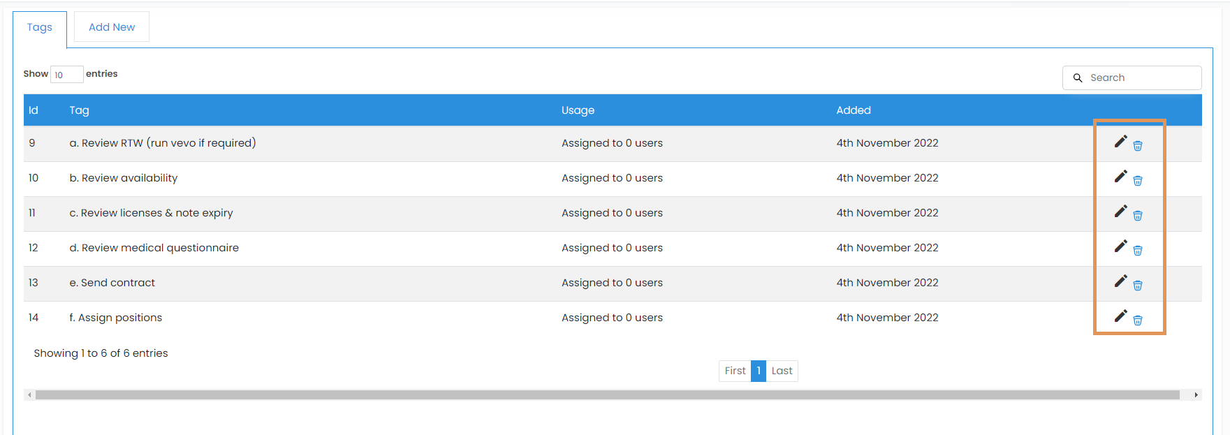Edit the 'c. Review licenses & note expiry' tag
Image resolution: width=1230 pixels, height=435 pixels.
(1120, 212)
